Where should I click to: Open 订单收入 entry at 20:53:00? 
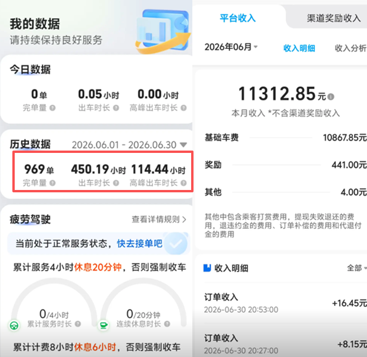[x=286, y=303]
